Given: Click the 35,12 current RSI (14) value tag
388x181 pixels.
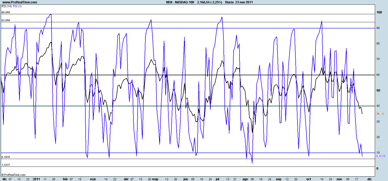Looking at the screenshot, I should pyautogui.click(x=380, y=114).
